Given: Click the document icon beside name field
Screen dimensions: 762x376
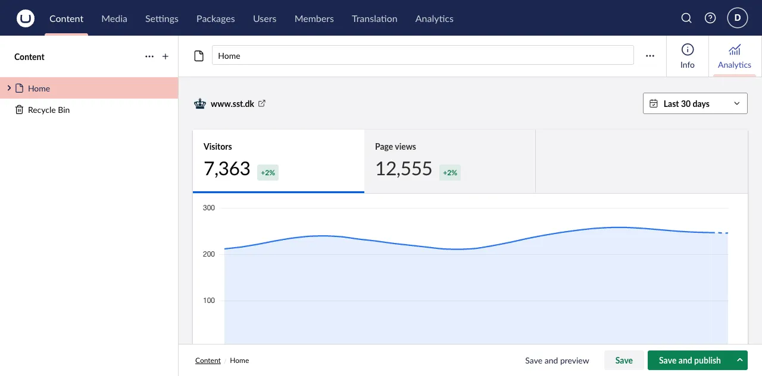Looking at the screenshot, I should [199, 56].
